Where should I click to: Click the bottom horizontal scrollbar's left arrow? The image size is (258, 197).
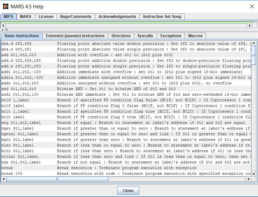click(x=4, y=179)
